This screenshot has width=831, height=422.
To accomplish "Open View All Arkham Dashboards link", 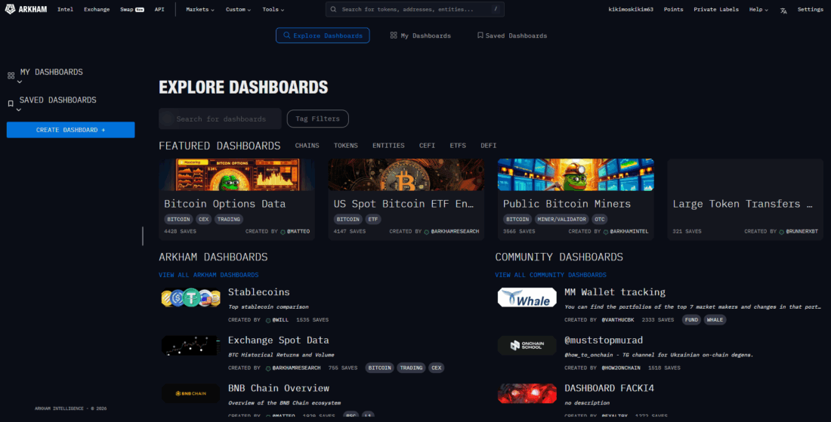I will (x=209, y=275).
